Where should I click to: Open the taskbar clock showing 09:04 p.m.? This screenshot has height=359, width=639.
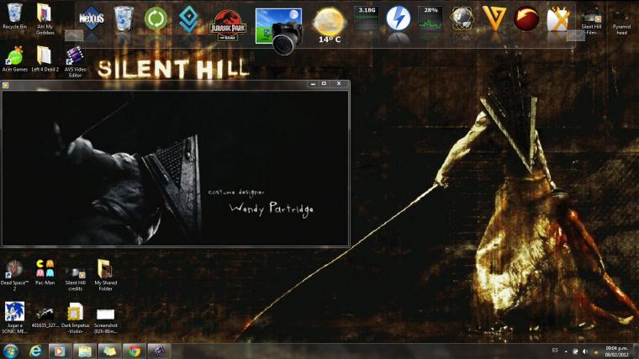tap(616, 351)
